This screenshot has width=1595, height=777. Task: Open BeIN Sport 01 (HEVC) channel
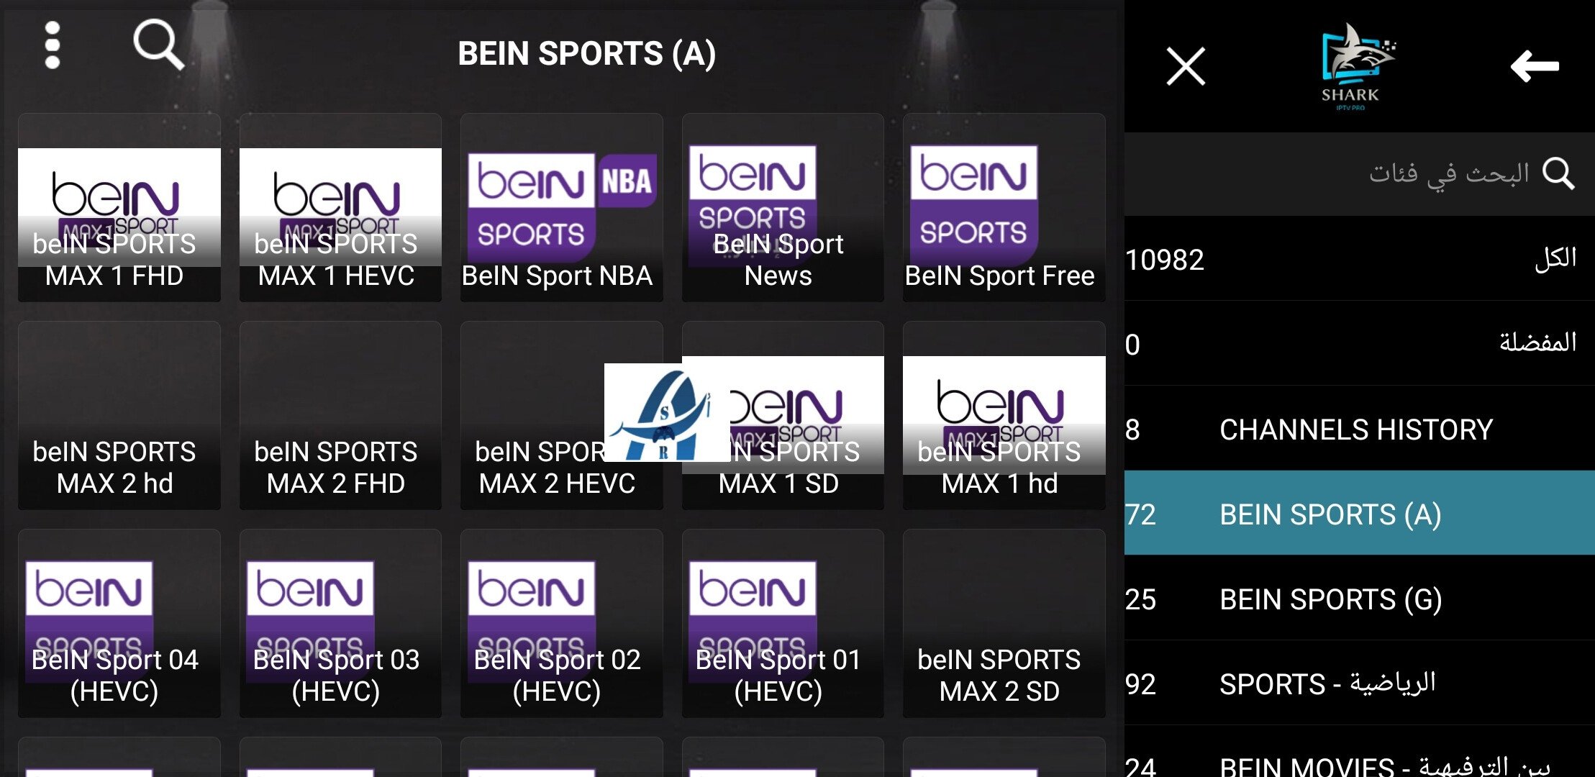pos(783,623)
